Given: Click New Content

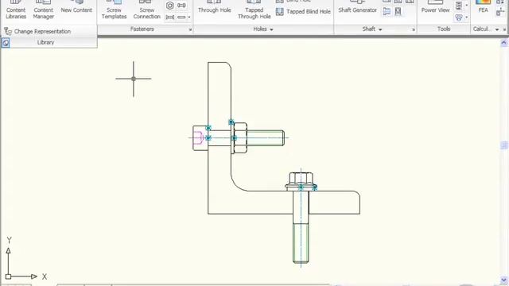Looking at the screenshot, I should point(76,7).
